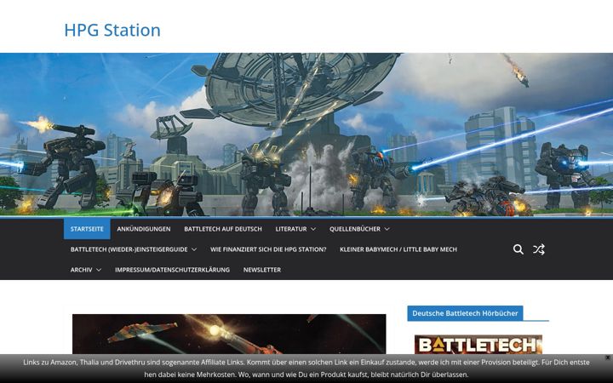Click the mech battle header banner image
613x383 pixels.
[x=306, y=134]
